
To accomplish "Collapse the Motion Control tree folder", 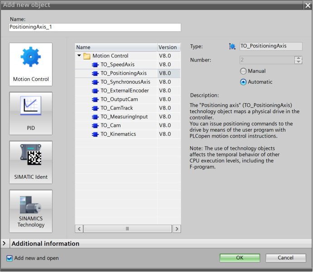I will point(79,55).
